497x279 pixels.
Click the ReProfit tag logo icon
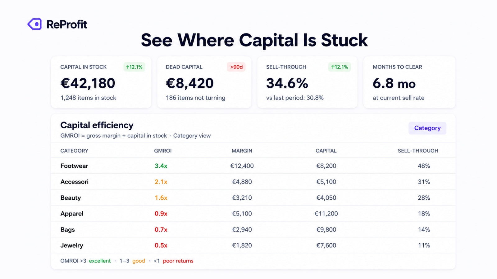(x=34, y=24)
